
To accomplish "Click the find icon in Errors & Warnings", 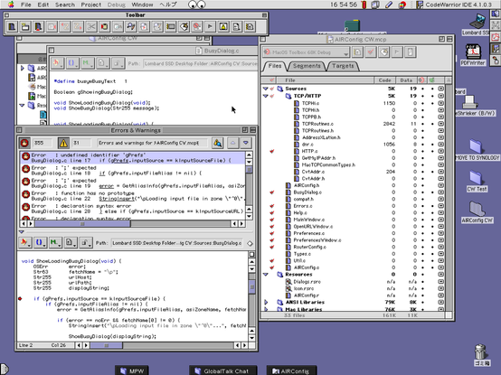I will (x=217, y=143).
